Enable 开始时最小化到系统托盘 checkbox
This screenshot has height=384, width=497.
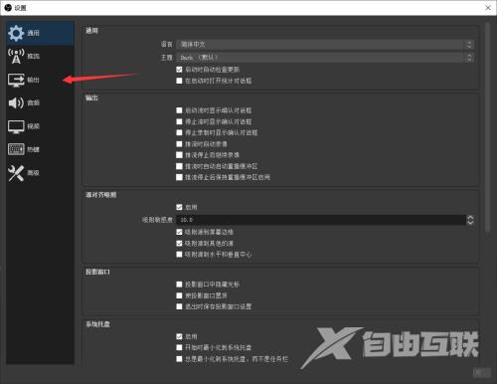click(179, 347)
